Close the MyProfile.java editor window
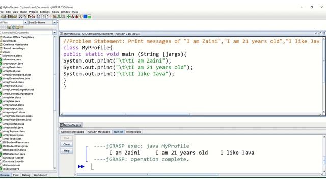326x183 pixels. pos(324,33)
